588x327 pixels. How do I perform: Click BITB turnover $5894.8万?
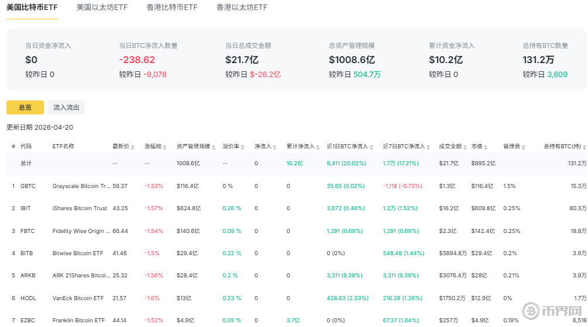click(x=453, y=253)
